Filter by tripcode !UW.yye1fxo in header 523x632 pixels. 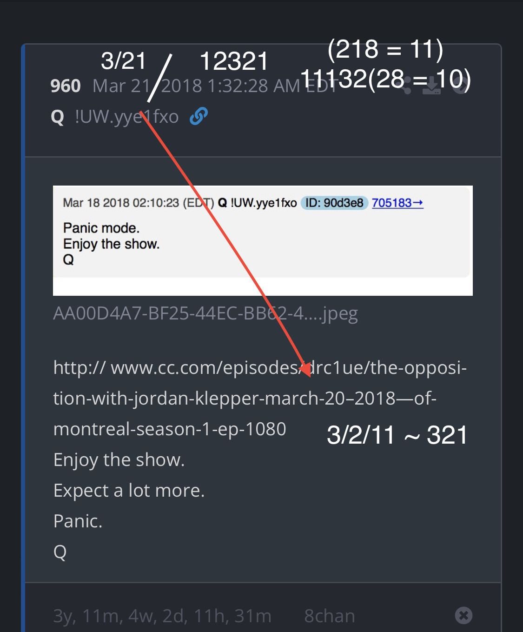(127, 117)
